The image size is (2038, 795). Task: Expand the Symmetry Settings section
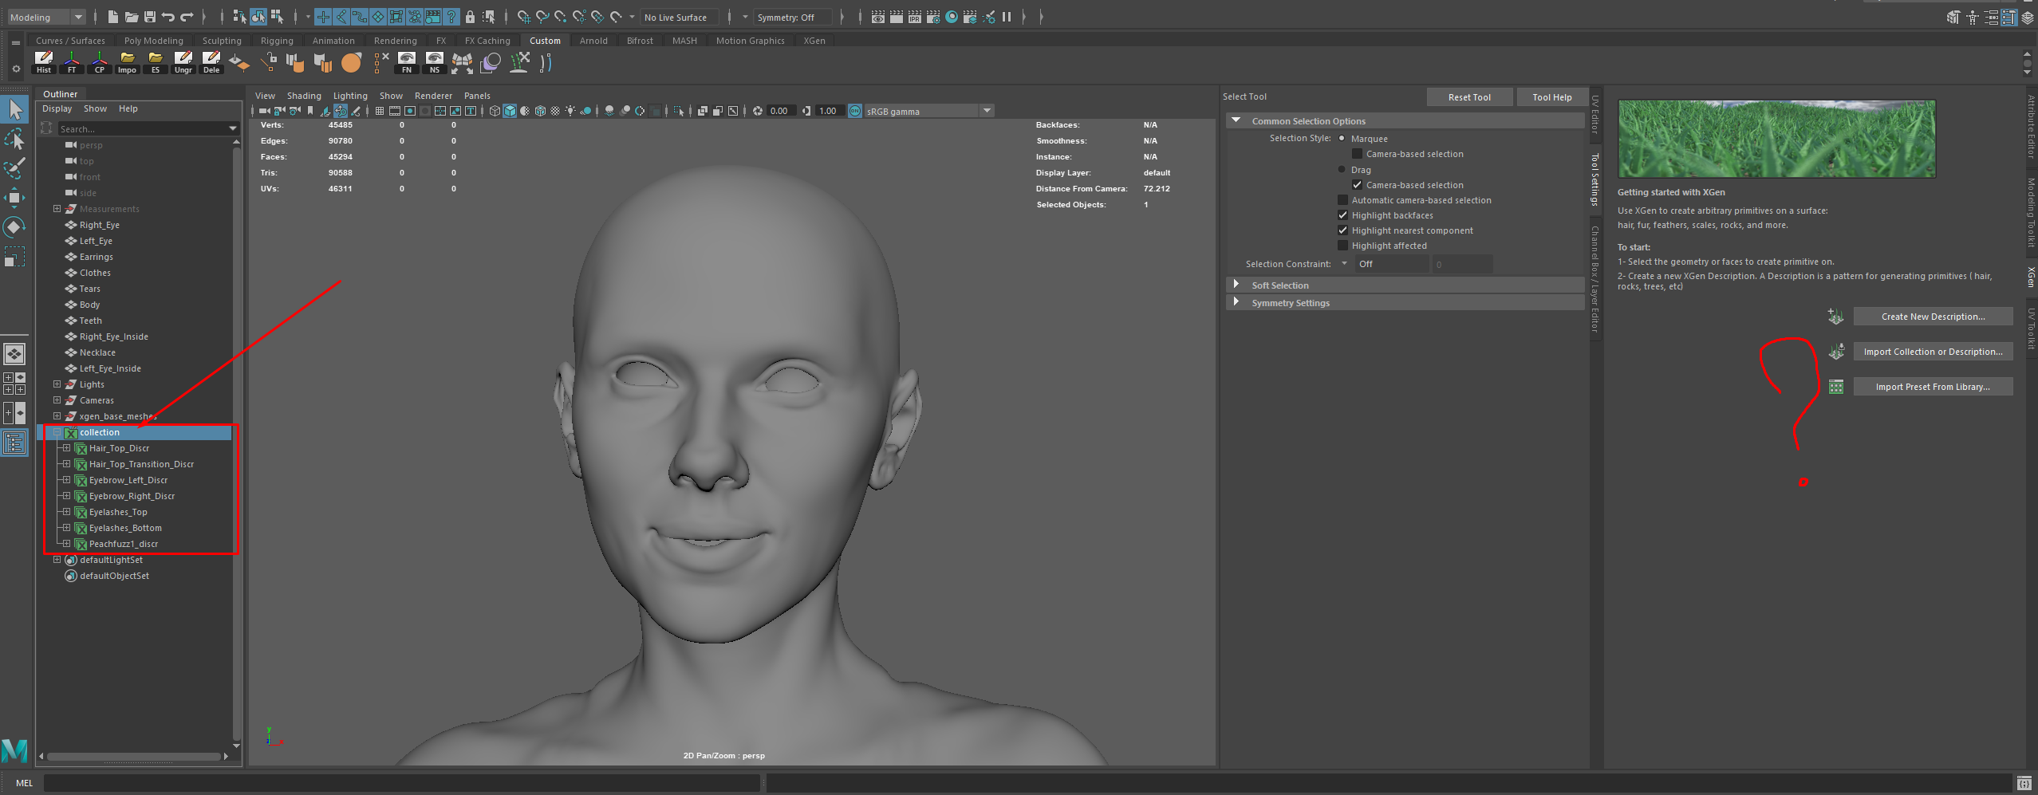point(1236,302)
